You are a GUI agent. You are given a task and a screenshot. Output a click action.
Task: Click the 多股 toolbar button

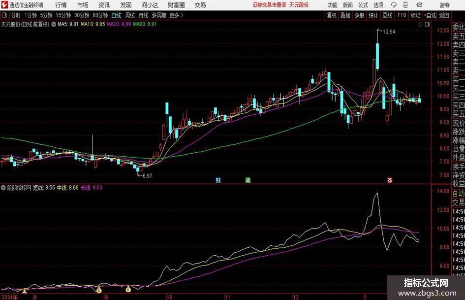(359, 15)
